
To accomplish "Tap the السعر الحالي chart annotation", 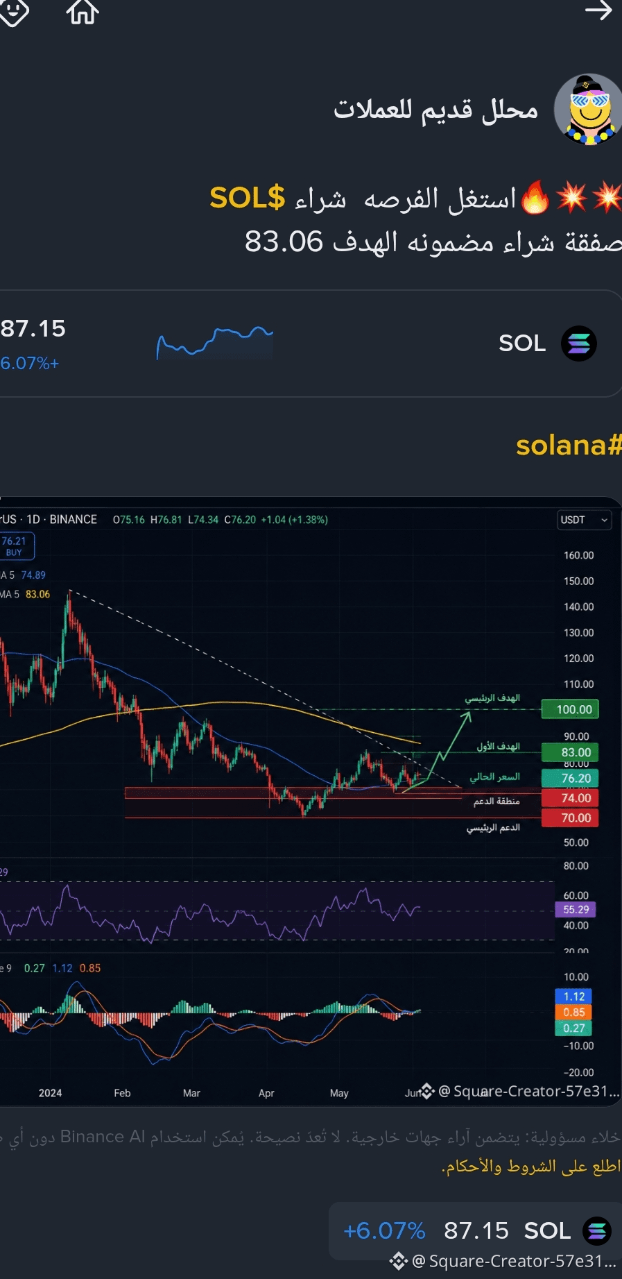I will [494, 777].
